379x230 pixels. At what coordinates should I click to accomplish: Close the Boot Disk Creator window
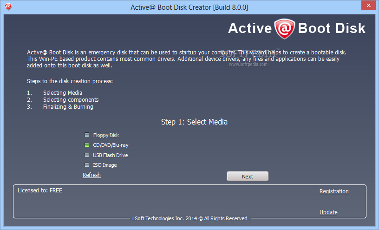[x=369, y=5]
